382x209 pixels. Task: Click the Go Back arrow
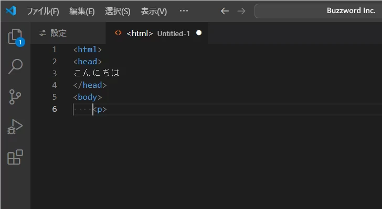tap(225, 11)
